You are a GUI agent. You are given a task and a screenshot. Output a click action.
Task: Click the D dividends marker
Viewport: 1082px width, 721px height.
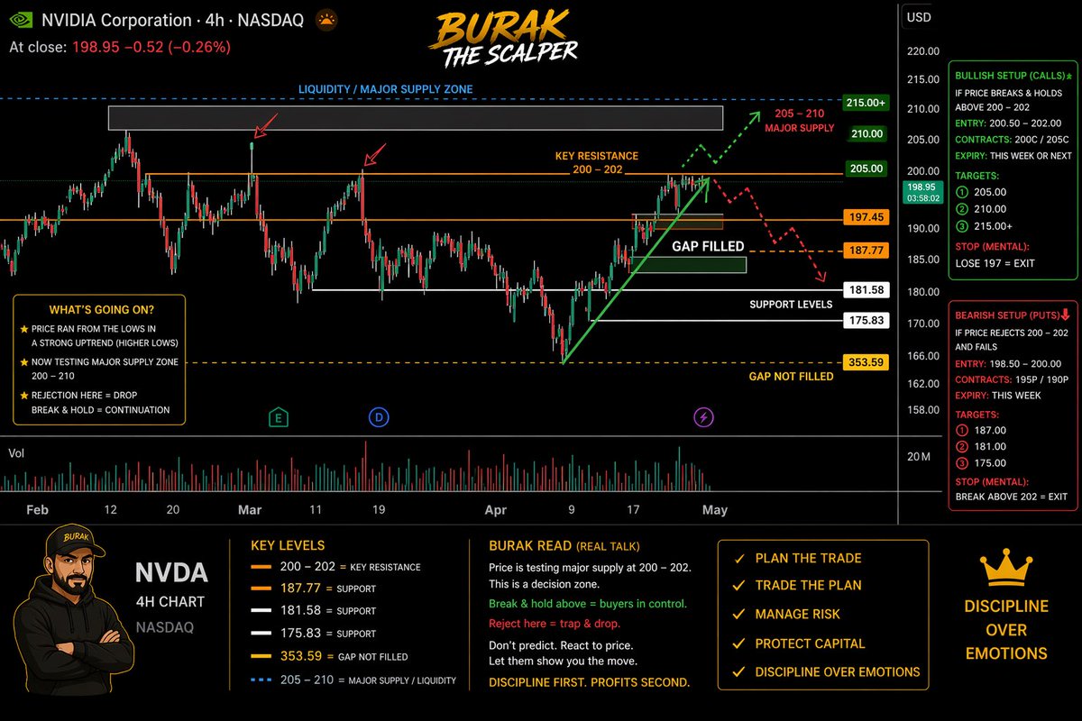coord(378,417)
